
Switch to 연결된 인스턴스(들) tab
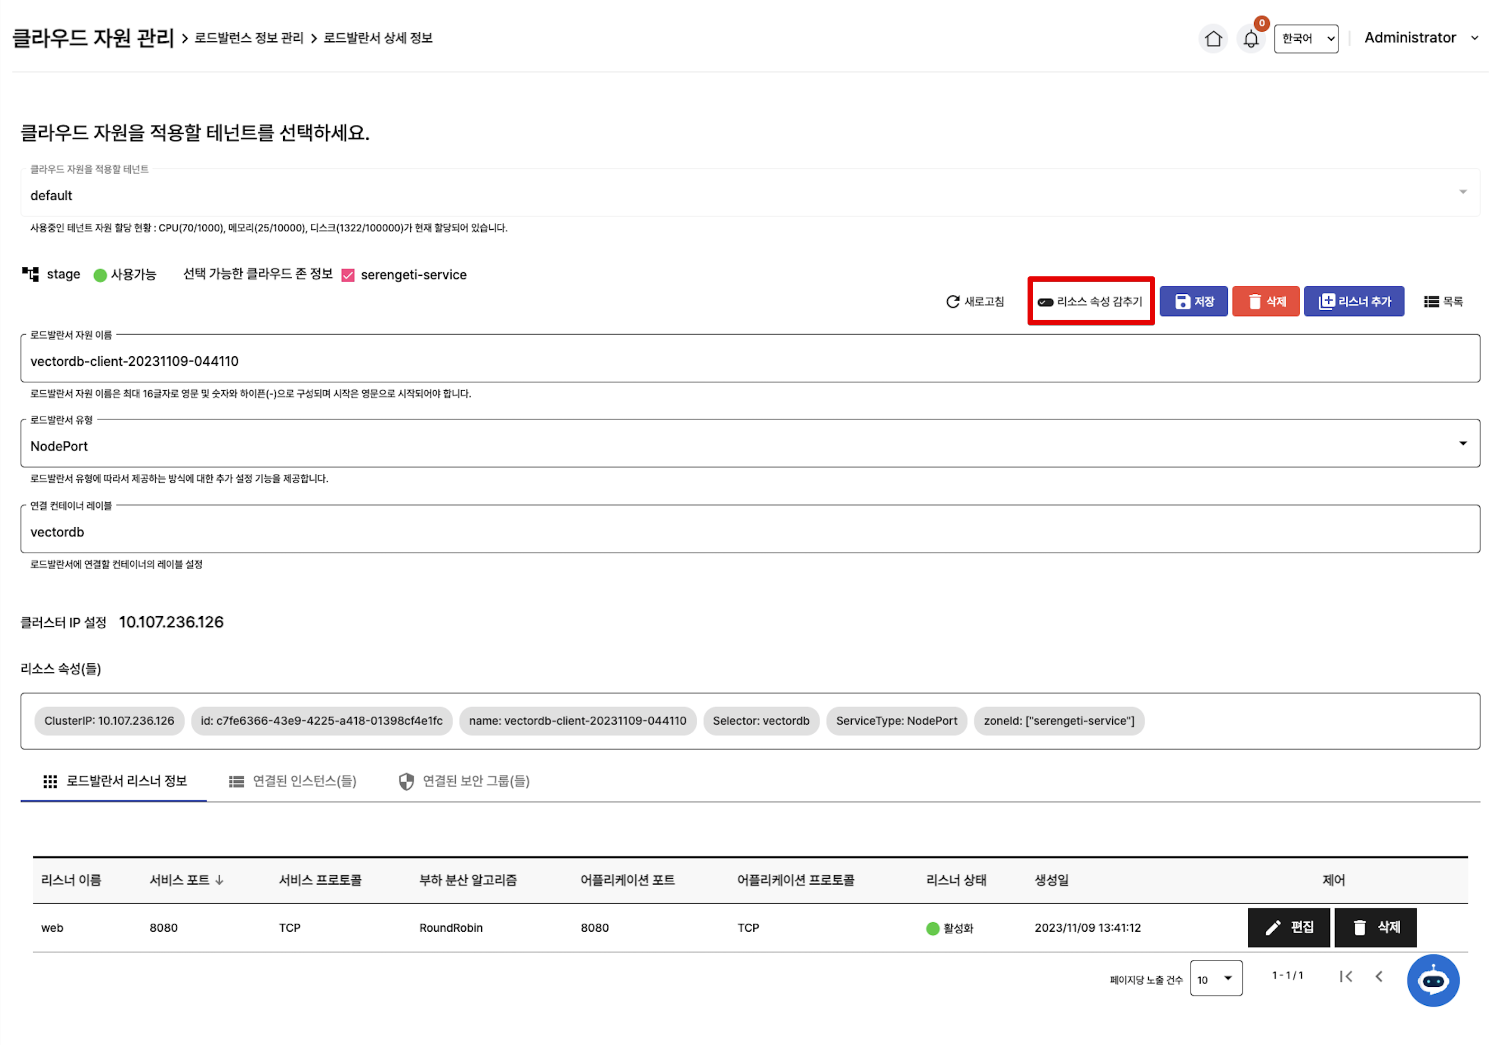coord(292,781)
